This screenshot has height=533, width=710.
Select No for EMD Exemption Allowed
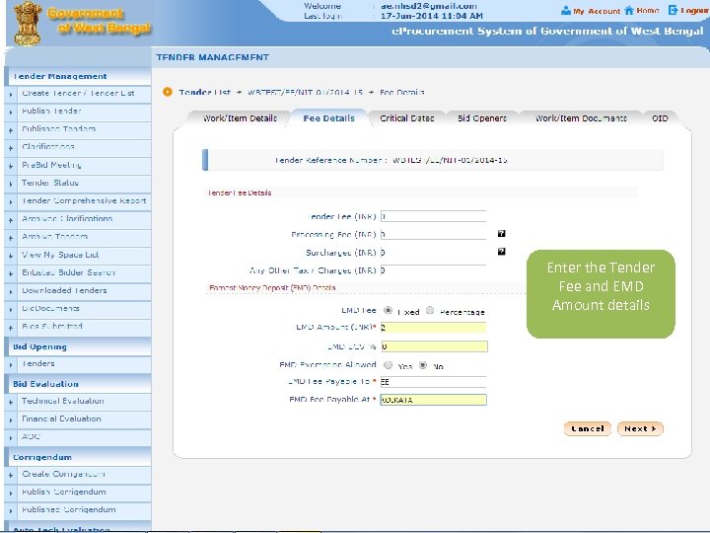(423, 365)
